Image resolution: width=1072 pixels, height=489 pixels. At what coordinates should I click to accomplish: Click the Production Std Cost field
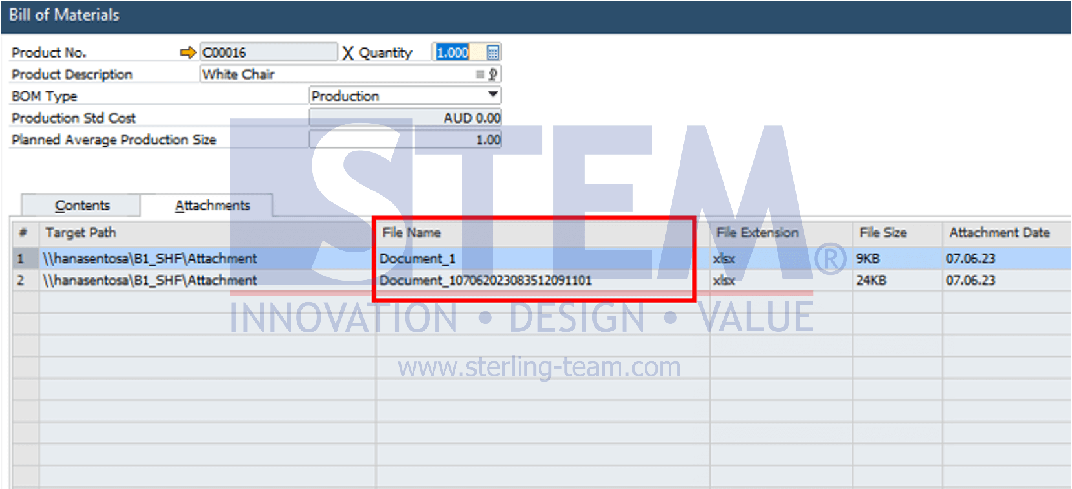coord(405,118)
